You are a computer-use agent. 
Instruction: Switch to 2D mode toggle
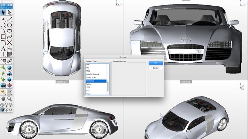(x=3, y=5)
